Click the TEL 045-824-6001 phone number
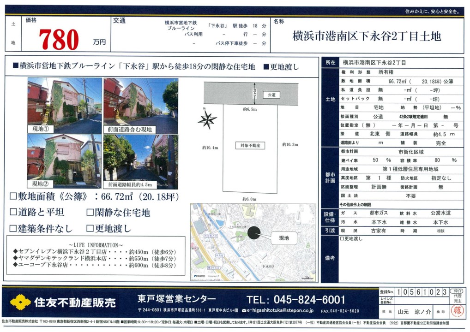 point(296,299)
